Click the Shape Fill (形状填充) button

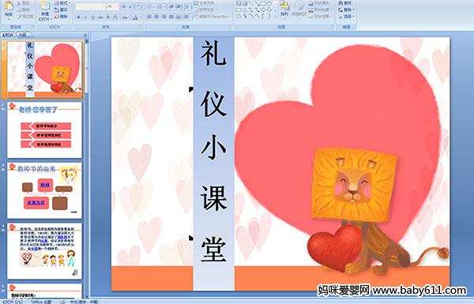click(x=321, y=2)
